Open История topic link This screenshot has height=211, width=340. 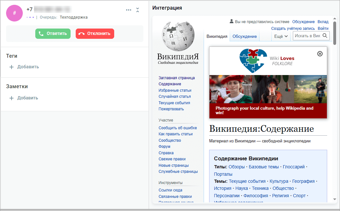point(223,189)
